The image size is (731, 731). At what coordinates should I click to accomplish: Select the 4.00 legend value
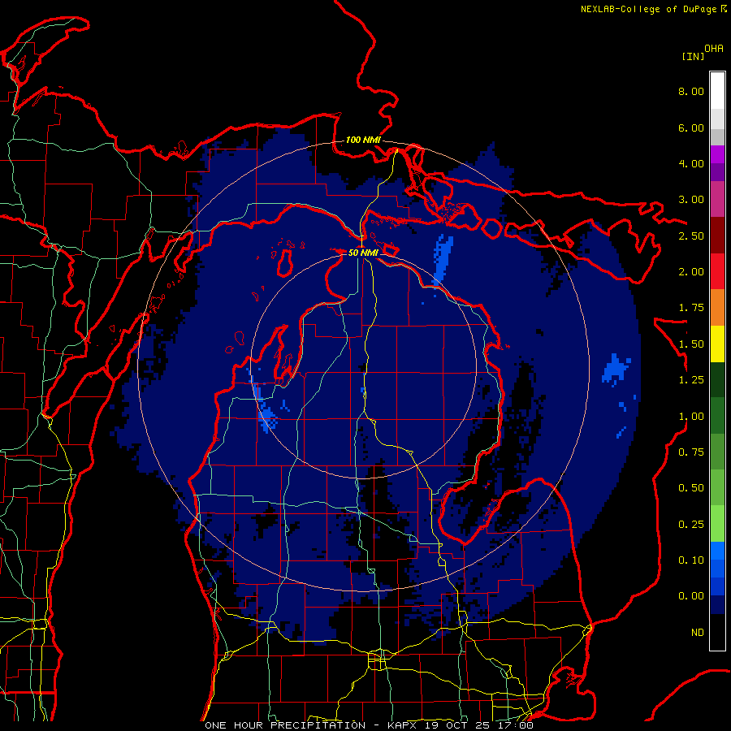[691, 163]
